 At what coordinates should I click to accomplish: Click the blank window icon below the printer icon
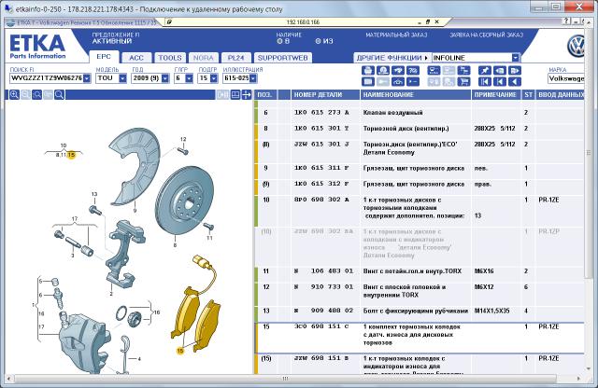click(367, 81)
